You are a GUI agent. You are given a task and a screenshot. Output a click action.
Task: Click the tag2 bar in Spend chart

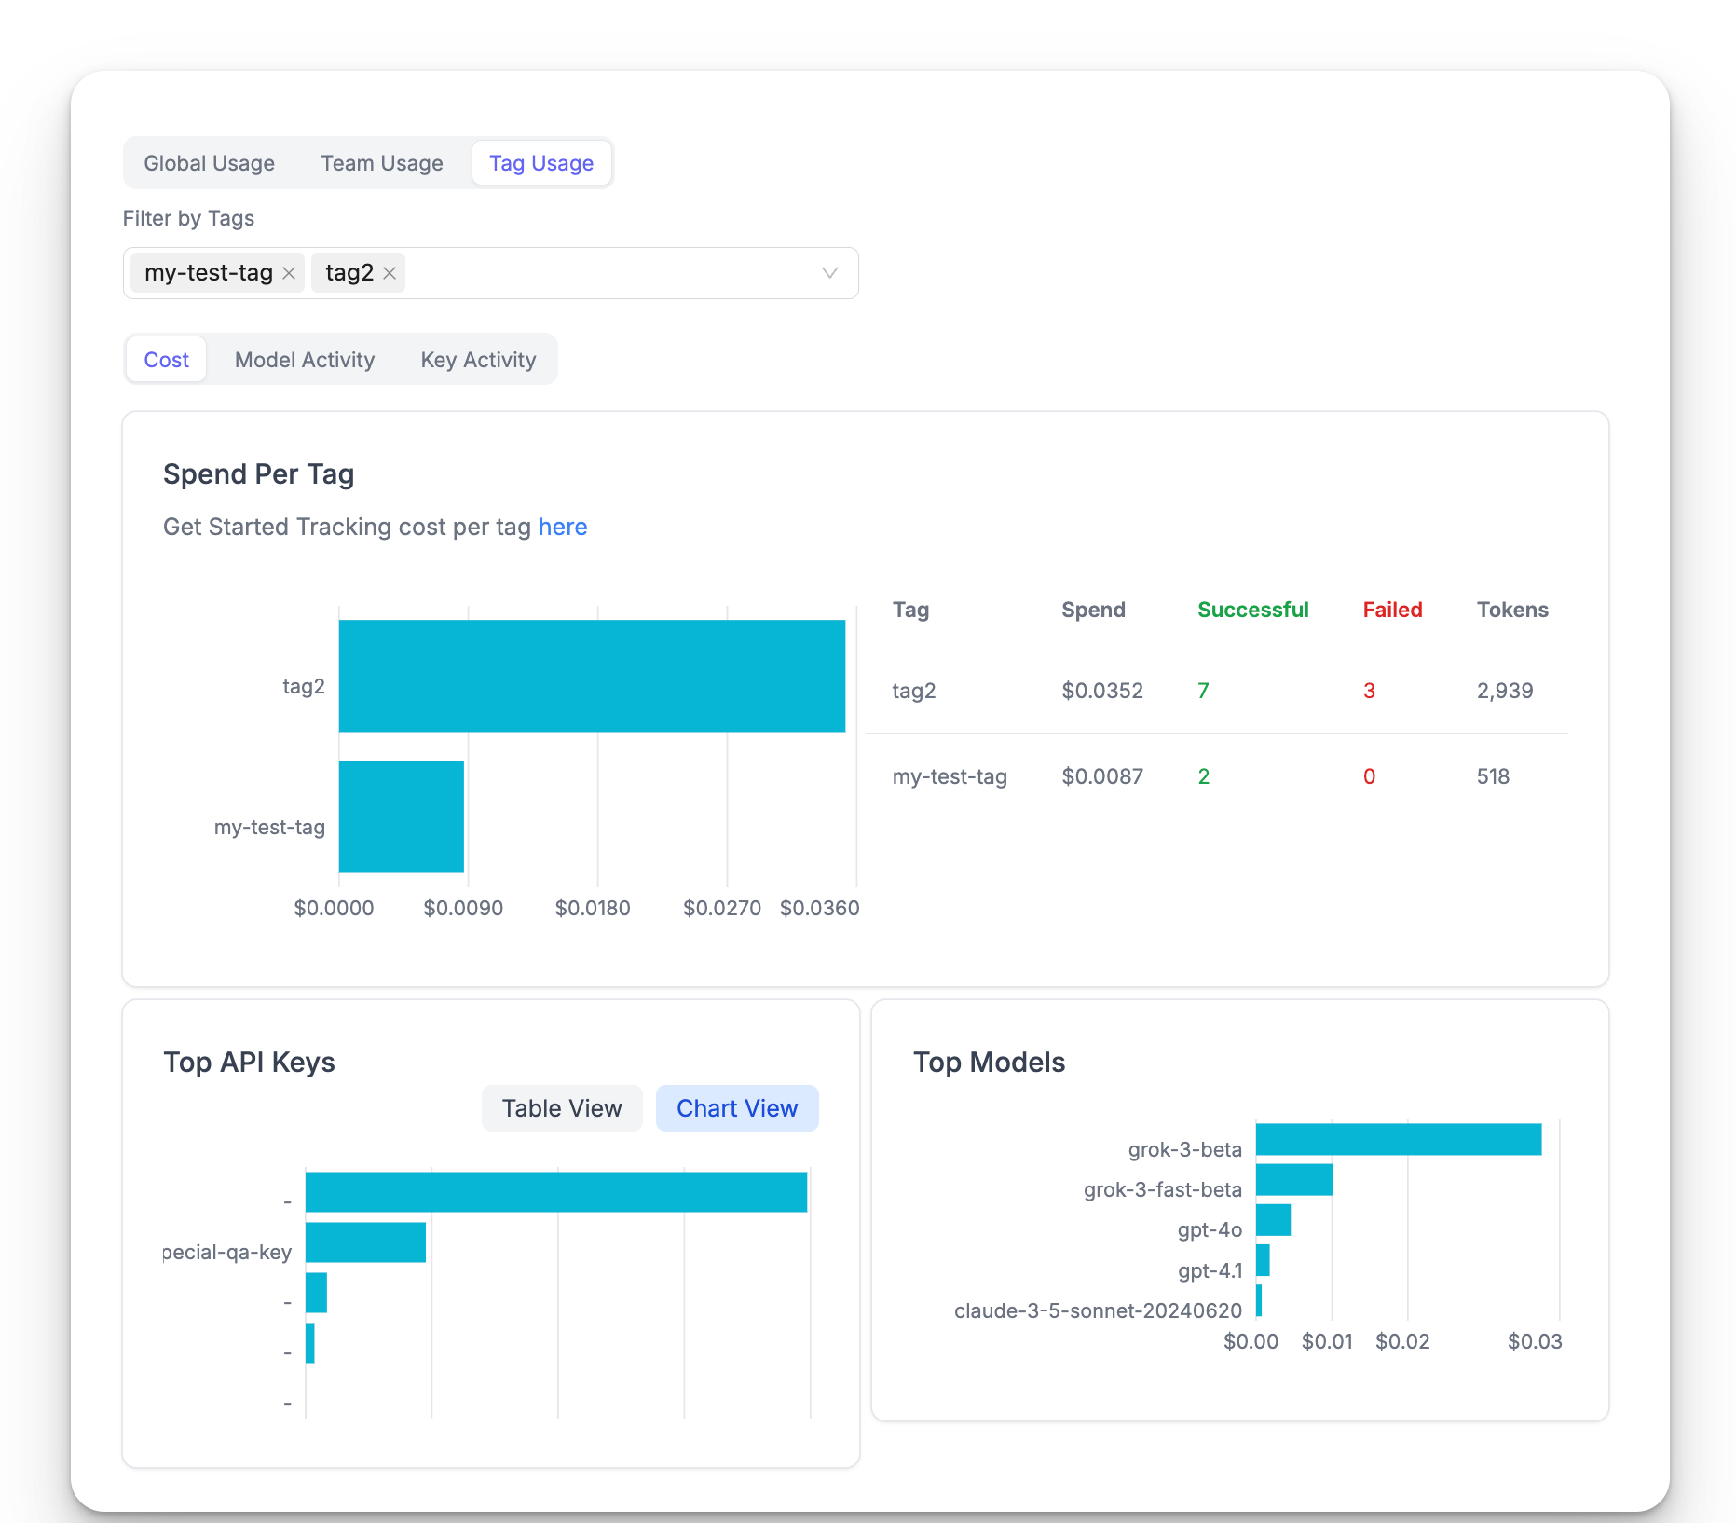(x=591, y=676)
